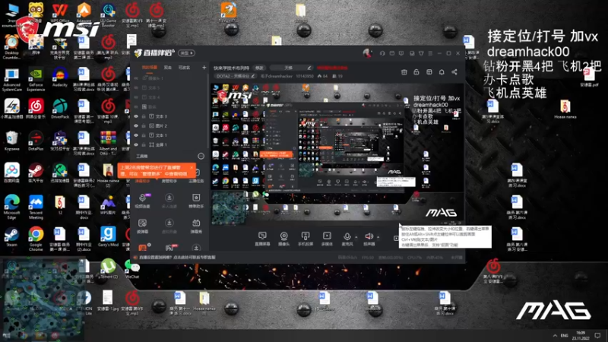Screen dimensions: 608x342
Task: Edit the DOTA2 - 天梯冲分 category tag
Action: pyautogui.click(x=236, y=77)
